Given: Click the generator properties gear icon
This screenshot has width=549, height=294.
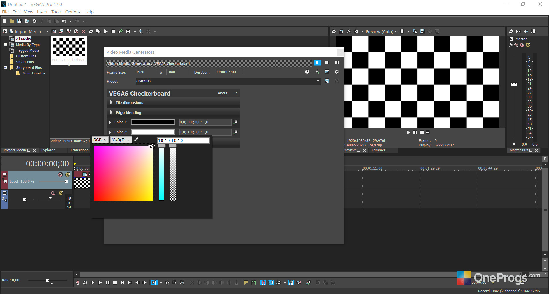Looking at the screenshot, I should point(337,72).
